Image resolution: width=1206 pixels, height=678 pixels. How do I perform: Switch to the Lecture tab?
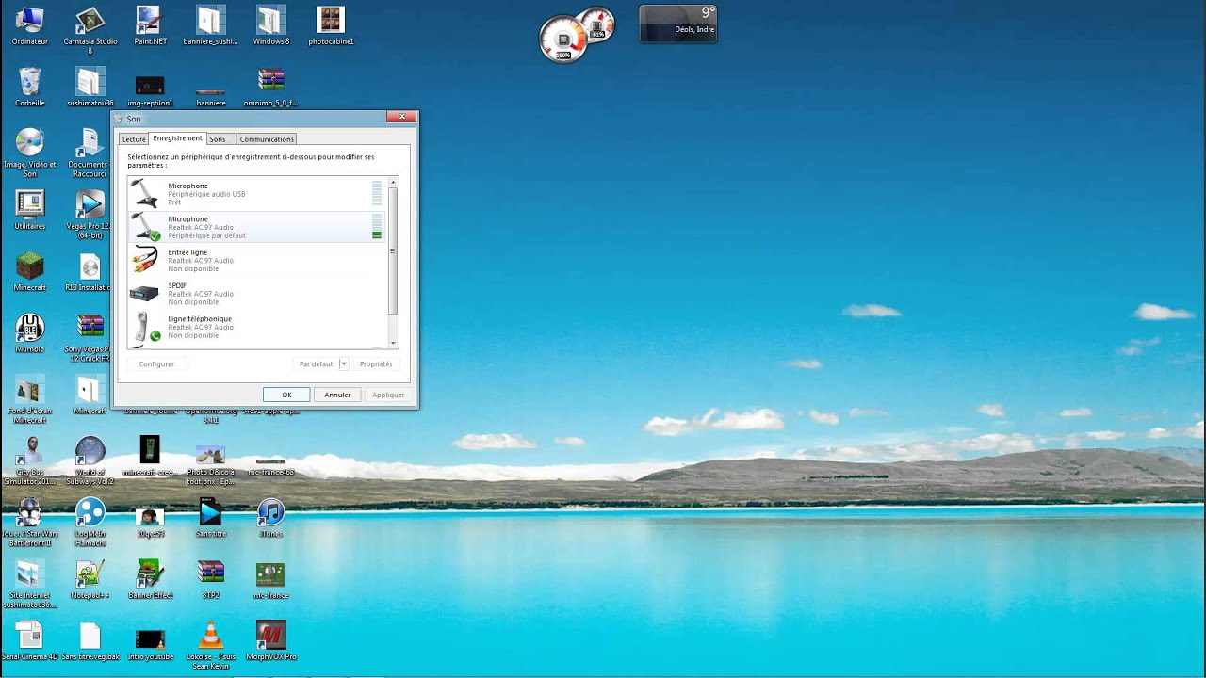click(x=134, y=139)
